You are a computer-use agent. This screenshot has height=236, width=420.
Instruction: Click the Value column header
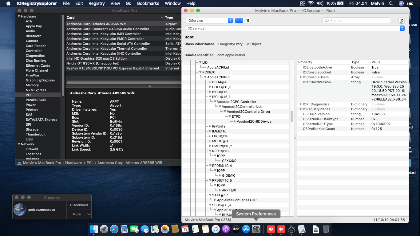(389, 62)
